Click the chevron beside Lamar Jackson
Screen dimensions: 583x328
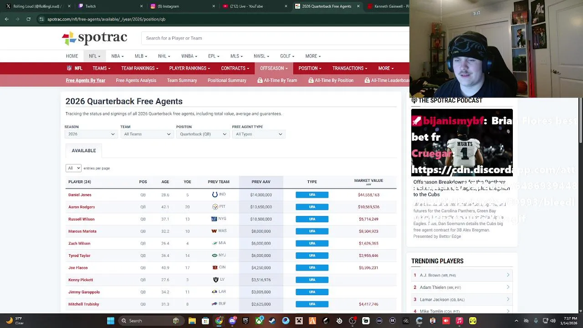tap(508, 299)
